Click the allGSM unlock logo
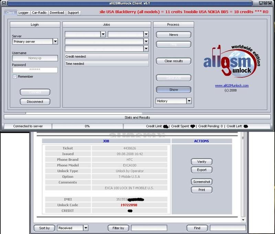This screenshot has width=275, height=234. (231, 62)
